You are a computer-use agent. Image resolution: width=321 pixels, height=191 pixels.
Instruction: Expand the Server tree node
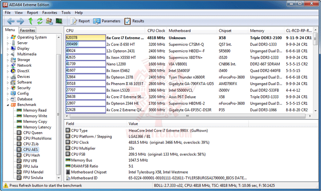[8, 43]
